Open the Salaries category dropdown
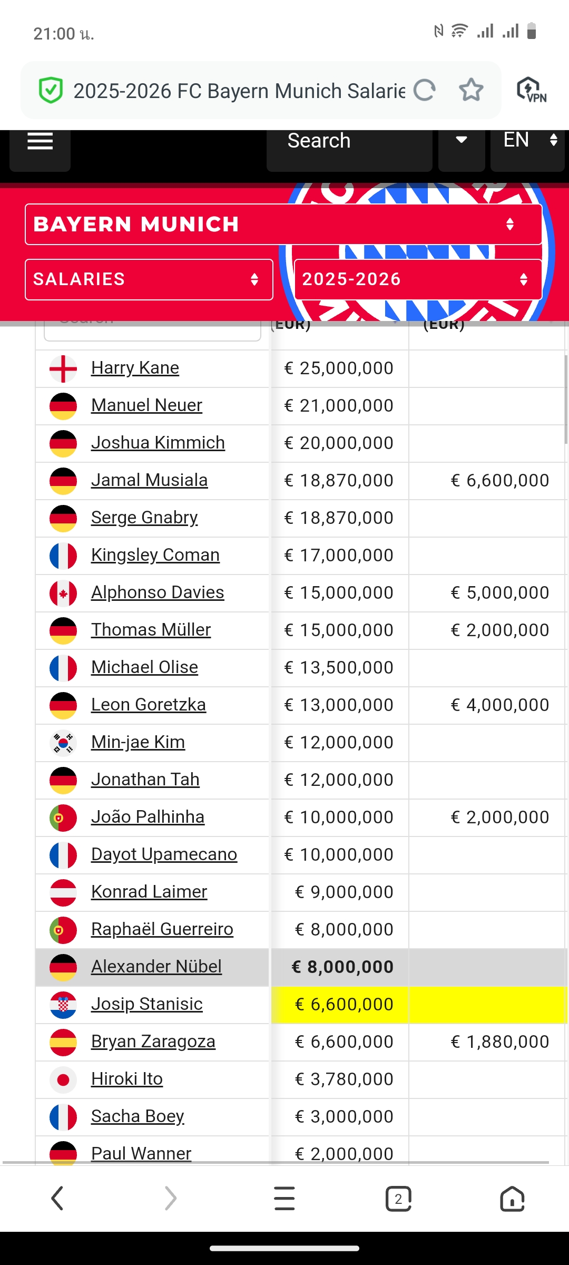Image resolution: width=569 pixels, height=1265 pixels. tap(149, 279)
